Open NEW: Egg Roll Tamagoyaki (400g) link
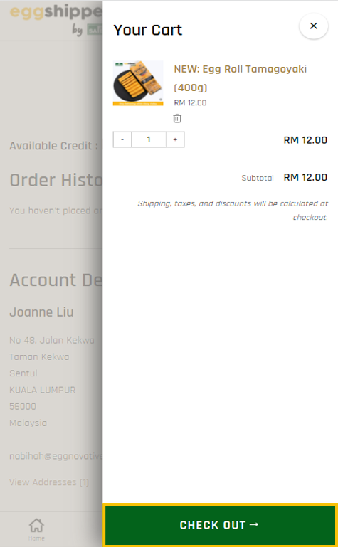This screenshot has width=338, height=547. (x=241, y=78)
